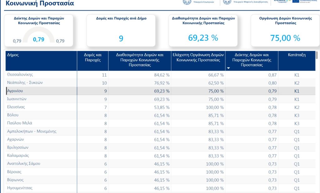The height and width of the screenshot is (193, 320).
Task: Select Νεάπολης - Συκεών in the table
Action: coord(25,83)
